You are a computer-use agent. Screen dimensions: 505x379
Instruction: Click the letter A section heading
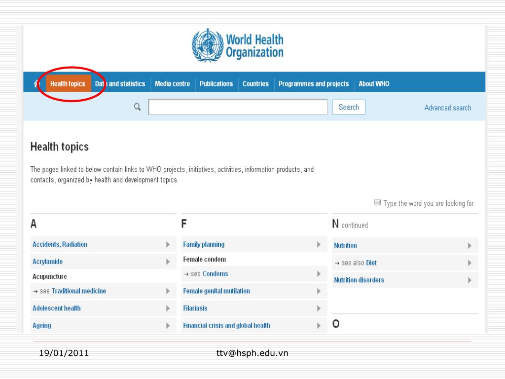point(34,224)
